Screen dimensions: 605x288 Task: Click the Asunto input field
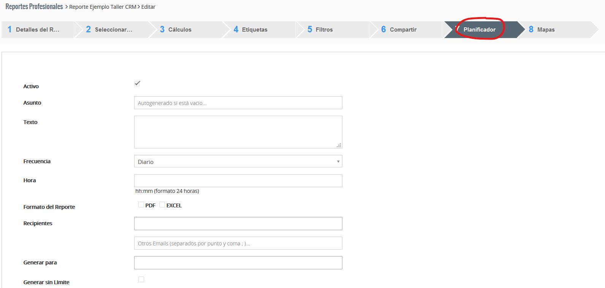coord(238,103)
